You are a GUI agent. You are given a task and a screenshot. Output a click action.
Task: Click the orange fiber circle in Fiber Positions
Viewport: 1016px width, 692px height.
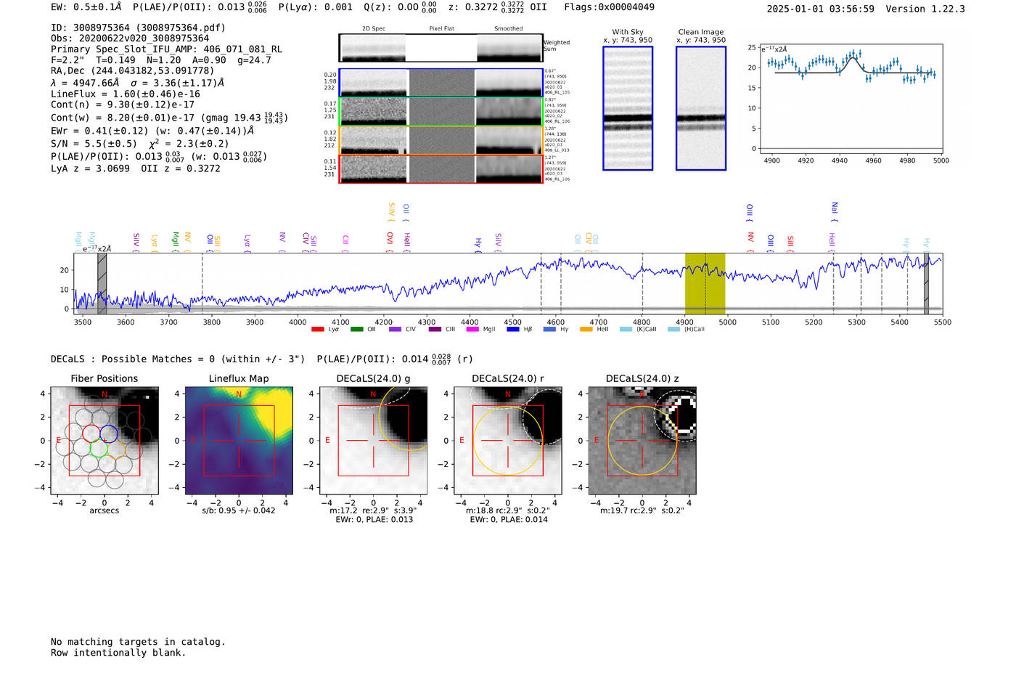point(118,449)
